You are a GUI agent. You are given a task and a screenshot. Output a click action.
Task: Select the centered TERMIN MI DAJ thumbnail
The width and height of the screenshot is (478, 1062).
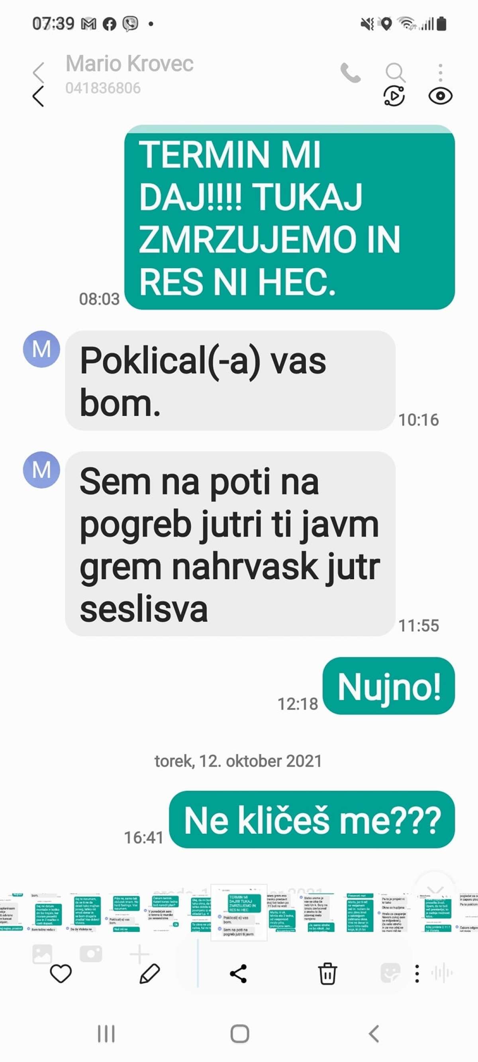(239, 913)
